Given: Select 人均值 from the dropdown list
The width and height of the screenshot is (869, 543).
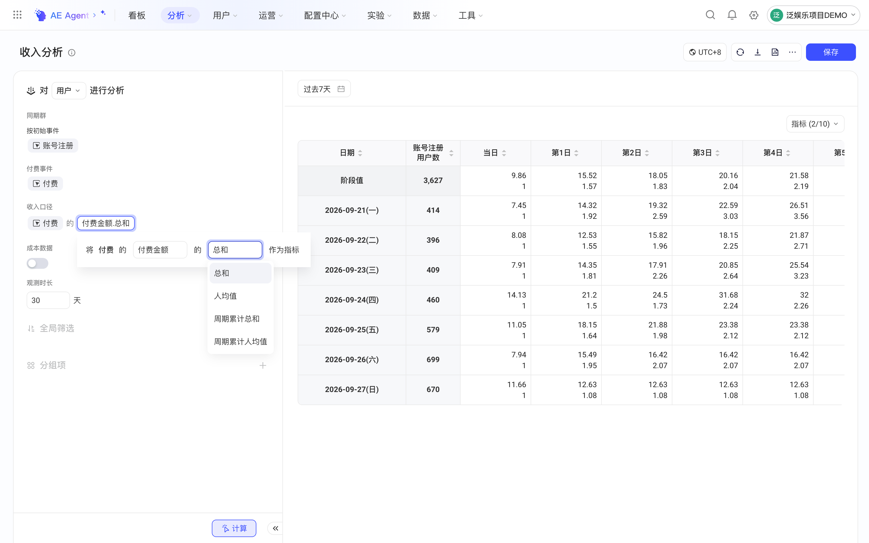Looking at the screenshot, I should click(241, 296).
